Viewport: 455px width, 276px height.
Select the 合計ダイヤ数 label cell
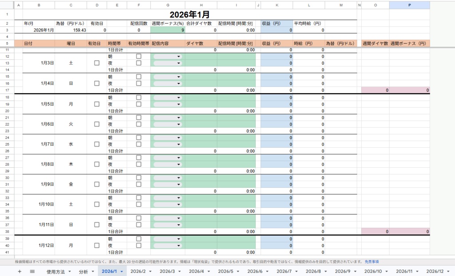[201, 24]
